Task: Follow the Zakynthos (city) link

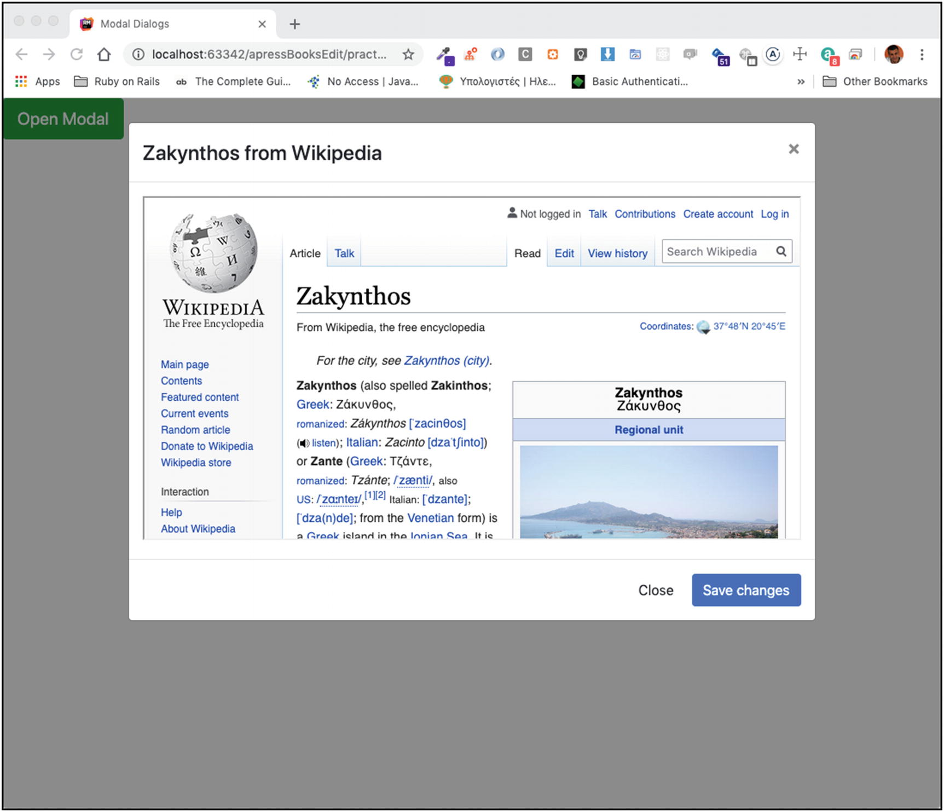Action: pyautogui.click(x=447, y=361)
